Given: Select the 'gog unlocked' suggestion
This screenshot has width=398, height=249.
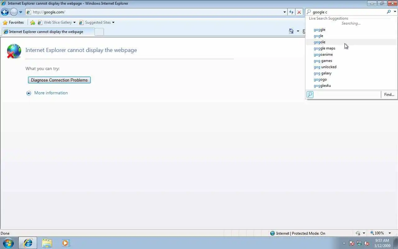Looking at the screenshot, I should coord(351,67).
